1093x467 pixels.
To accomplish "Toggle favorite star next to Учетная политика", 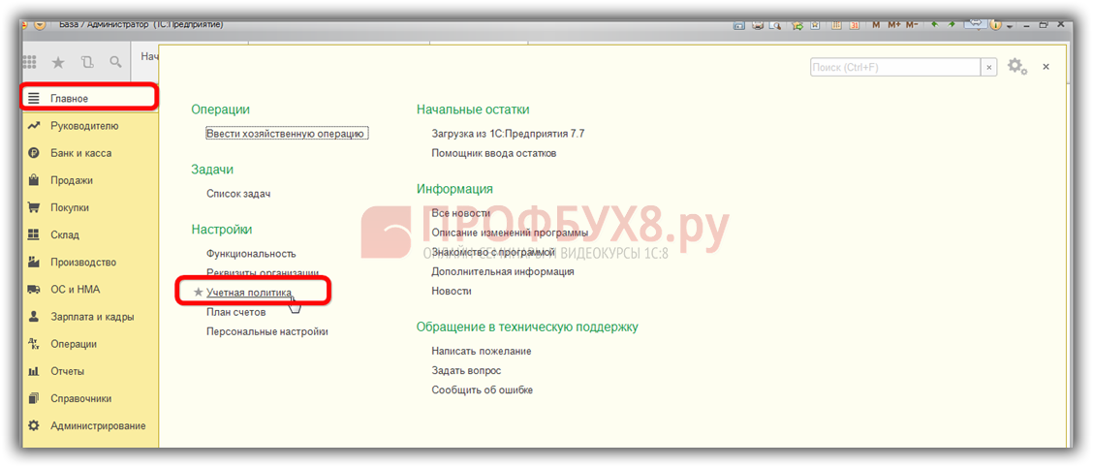I will click(199, 293).
